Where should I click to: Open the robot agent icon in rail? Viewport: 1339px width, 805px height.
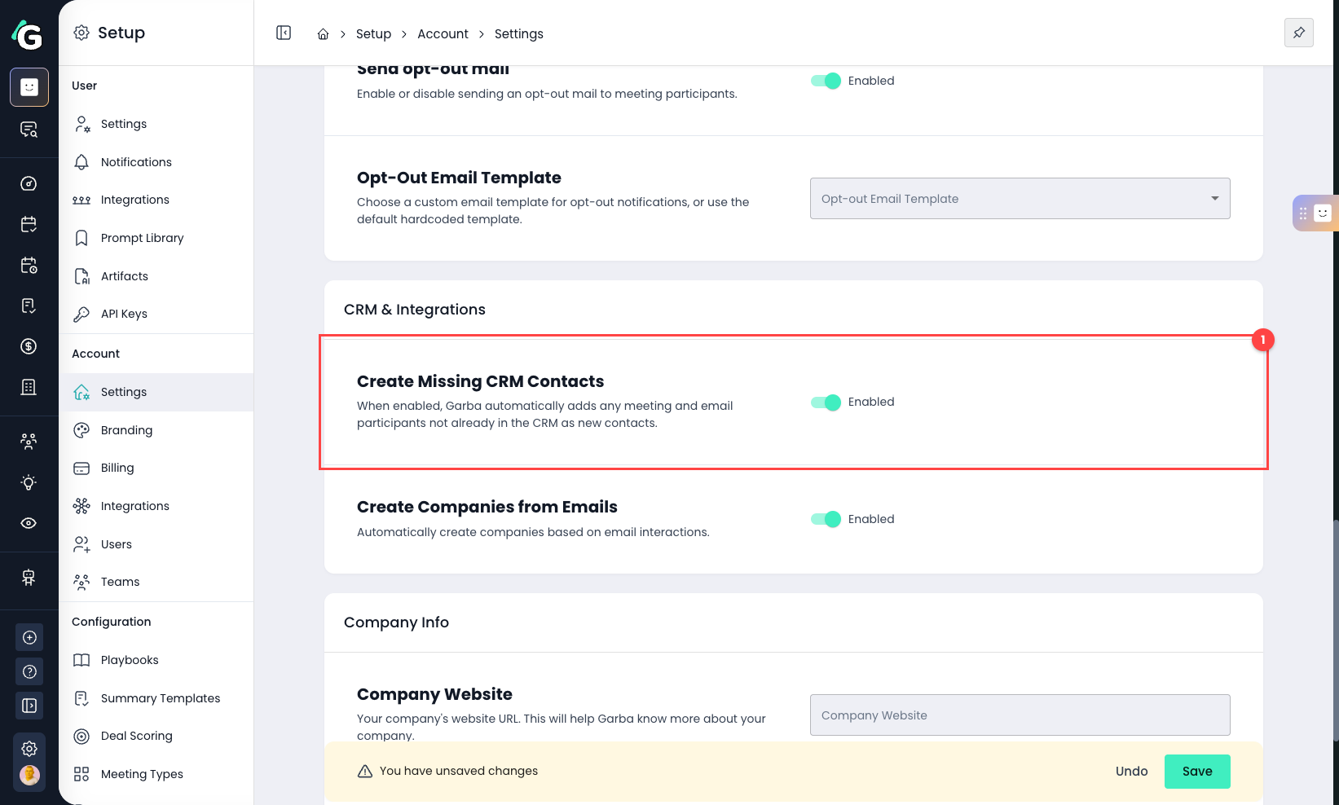[29, 577]
